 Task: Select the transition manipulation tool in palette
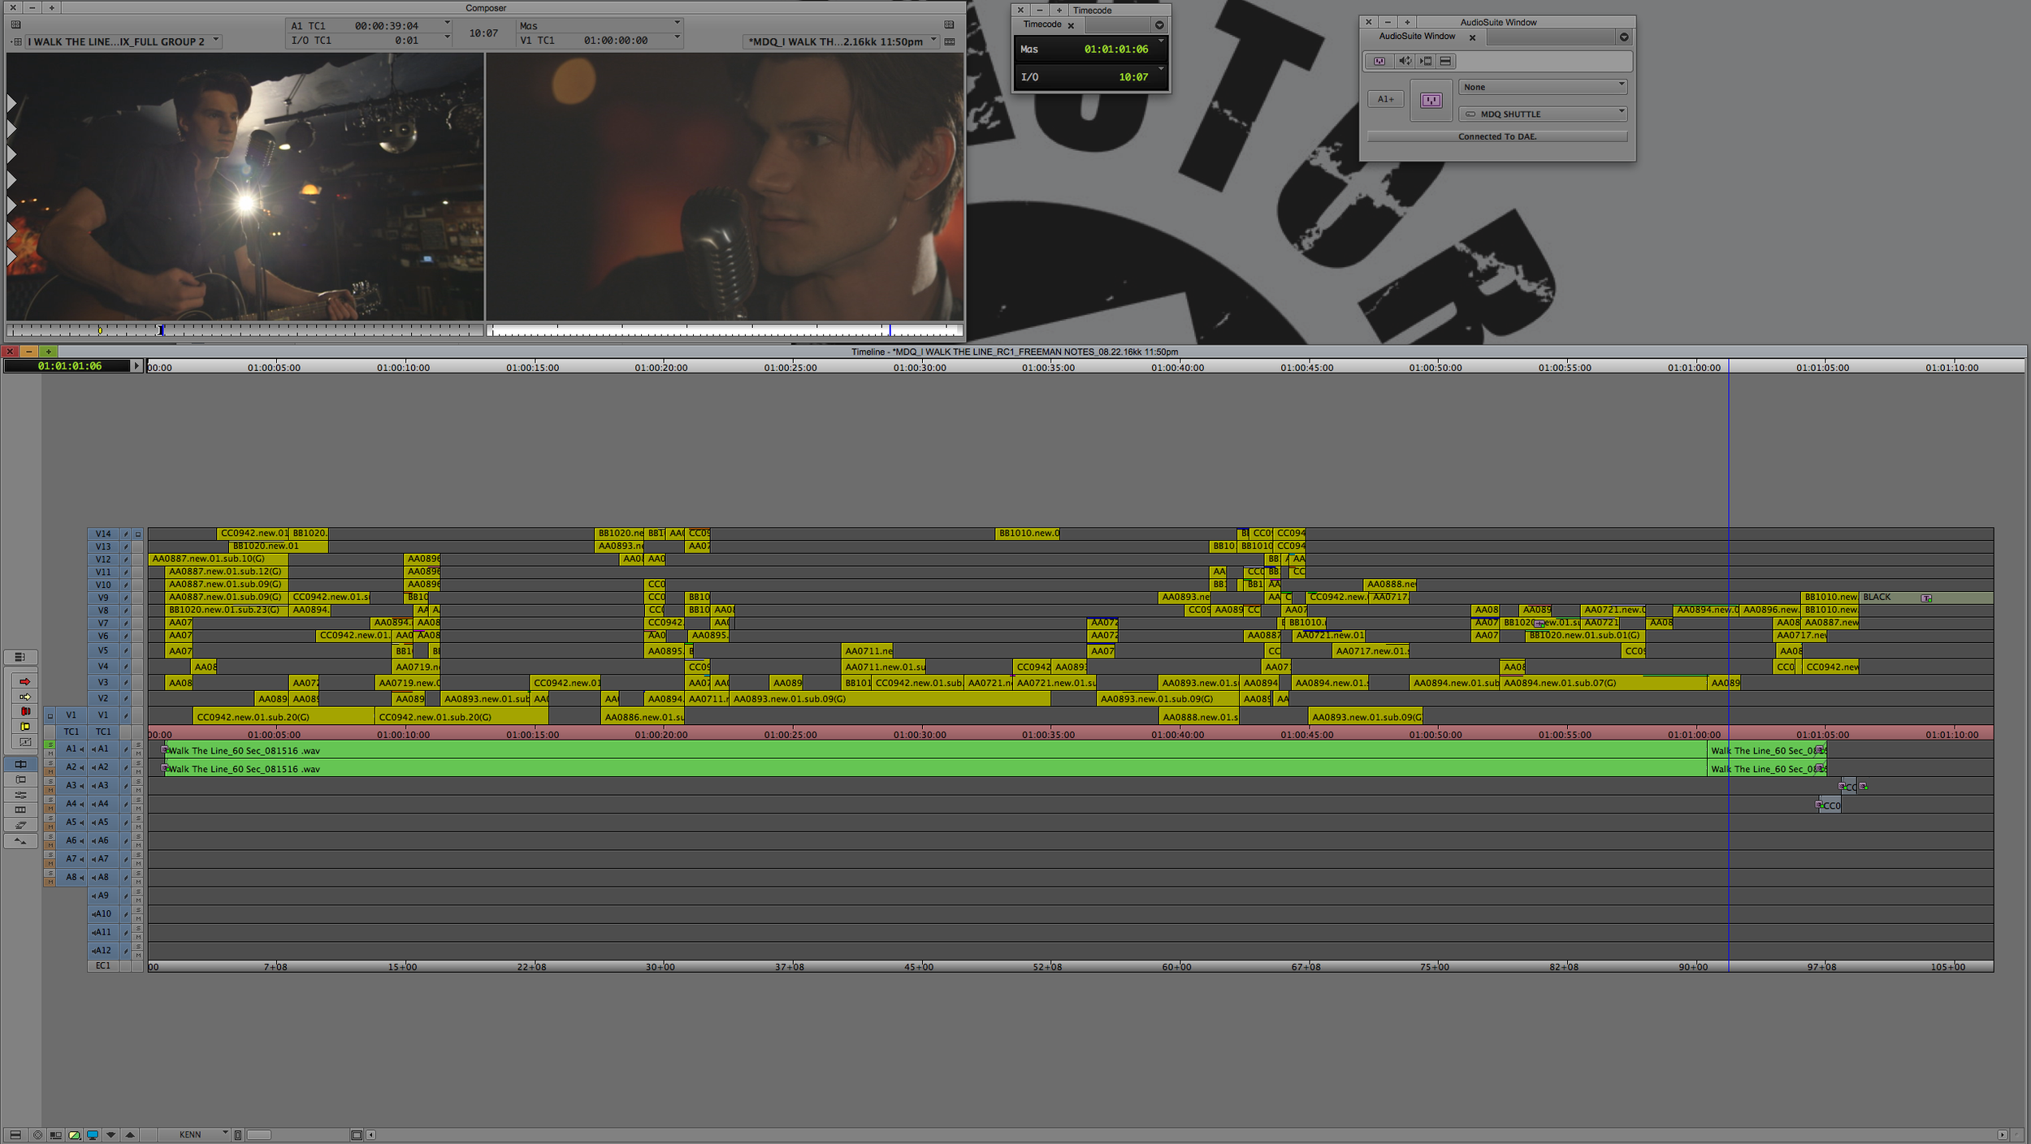tap(25, 742)
